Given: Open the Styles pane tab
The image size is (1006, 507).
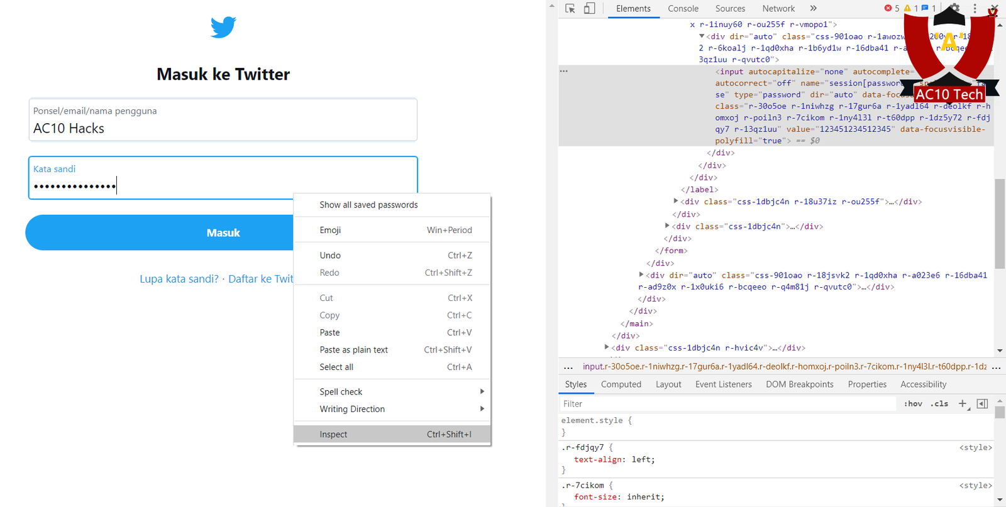Looking at the screenshot, I should coord(575,384).
